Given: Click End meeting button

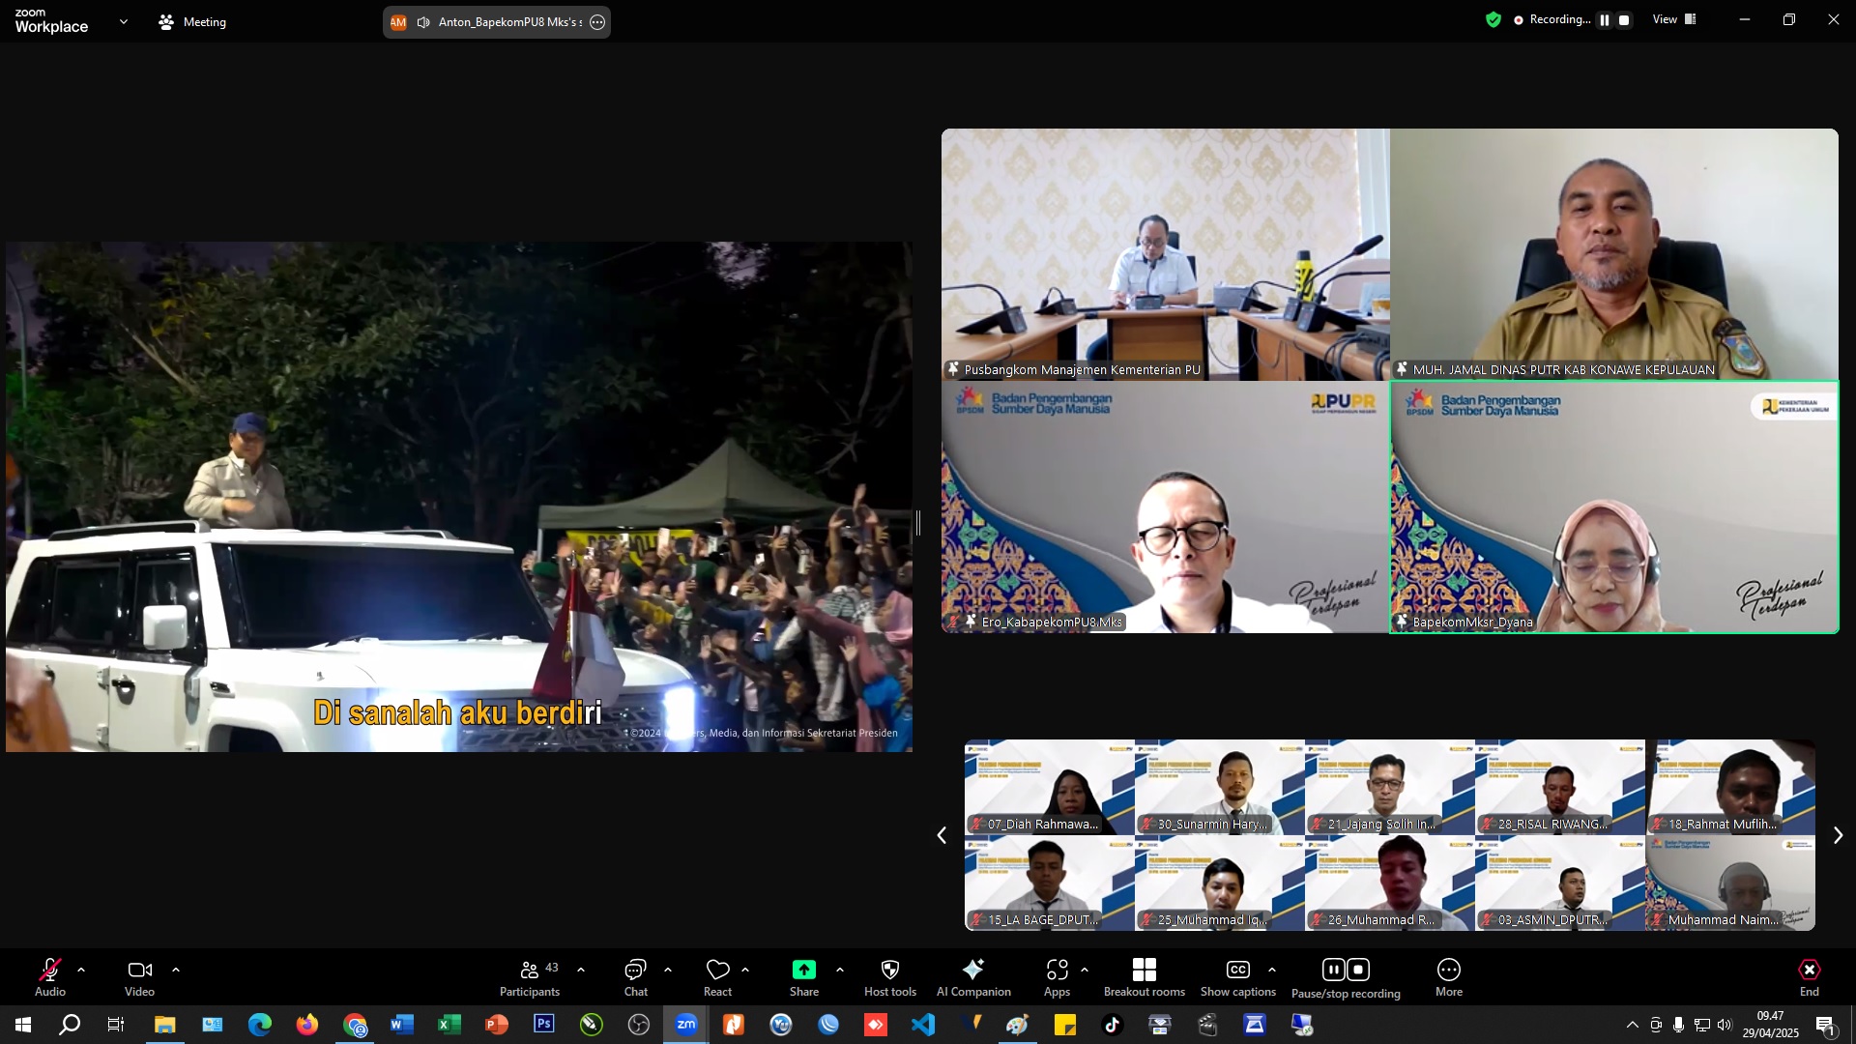Looking at the screenshot, I should pos(1810,976).
